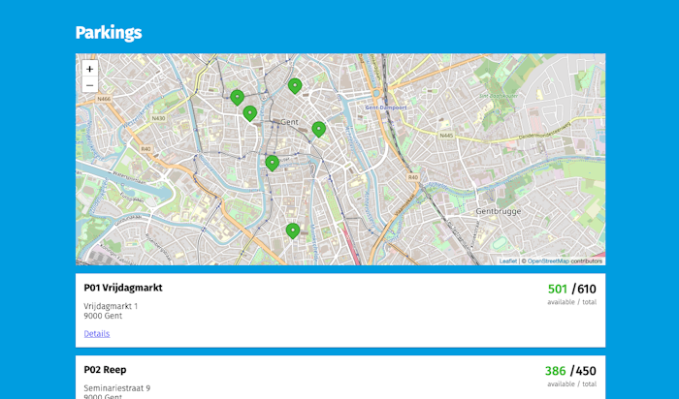Click the N430 road label on map
Viewport: 679px width, 399px height.
click(x=158, y=118)
